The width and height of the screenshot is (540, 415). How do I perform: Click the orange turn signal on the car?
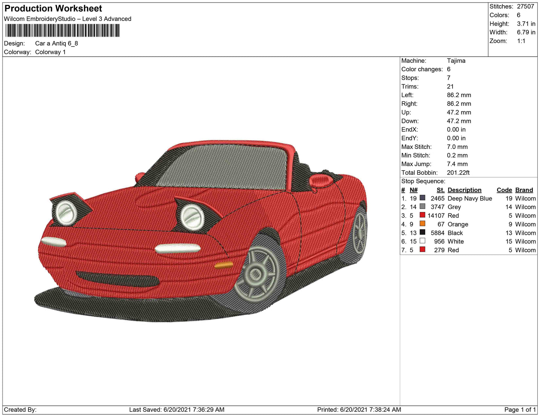(x=223, y=265)
